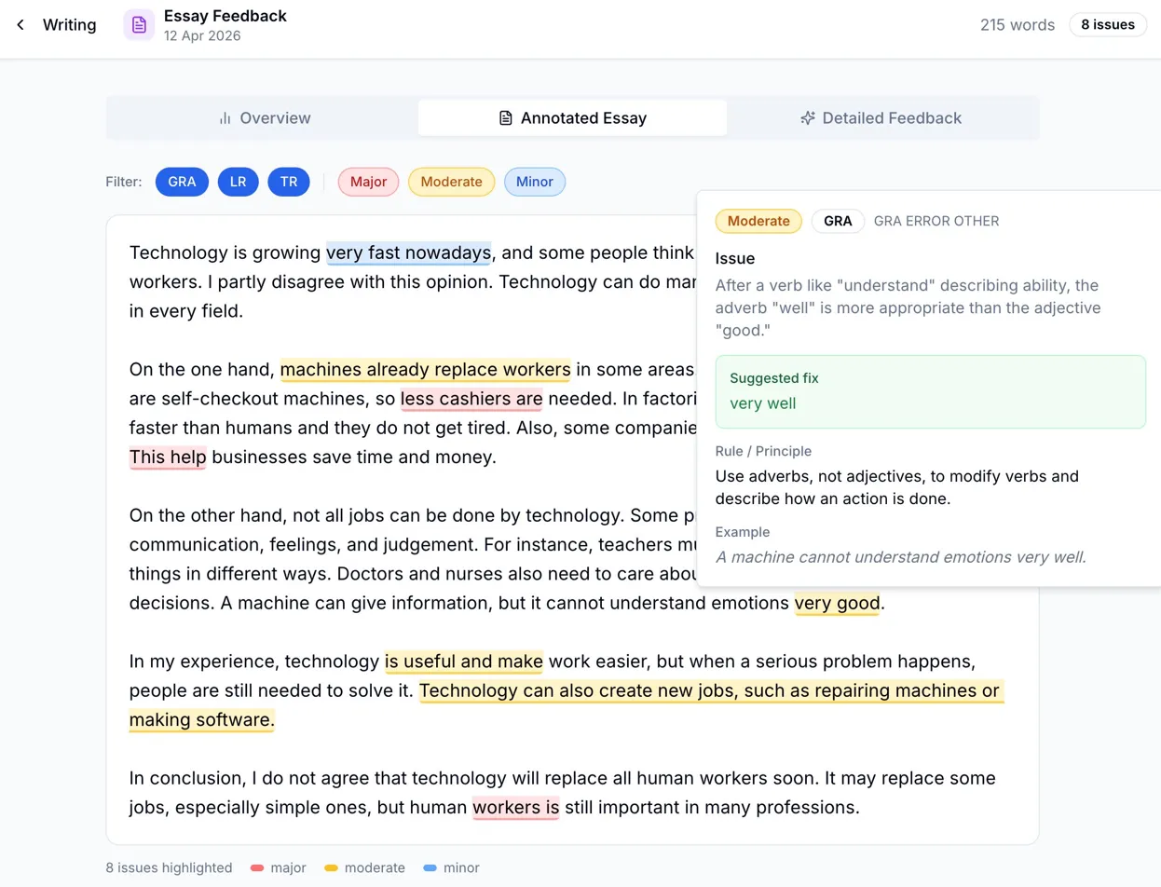Viewport: 1161px width, 887px height.
Task: Open the Overview tab
Action: tap(265, 118)
